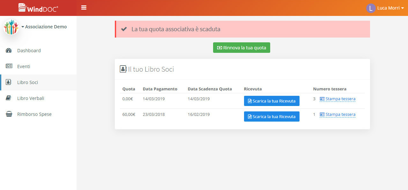The image size is (408, 190).
Task: Select the Dashboard icon in the sidebar
Action: click(x=9, y=50)
